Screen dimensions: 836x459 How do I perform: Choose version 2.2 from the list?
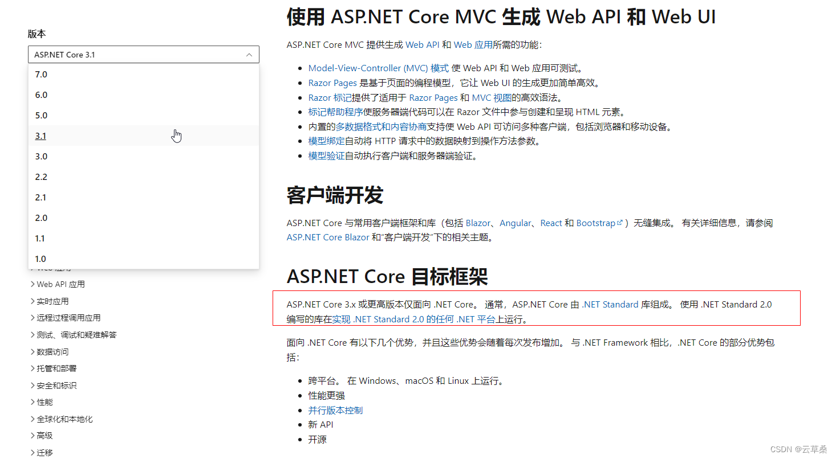pos(144,177)
